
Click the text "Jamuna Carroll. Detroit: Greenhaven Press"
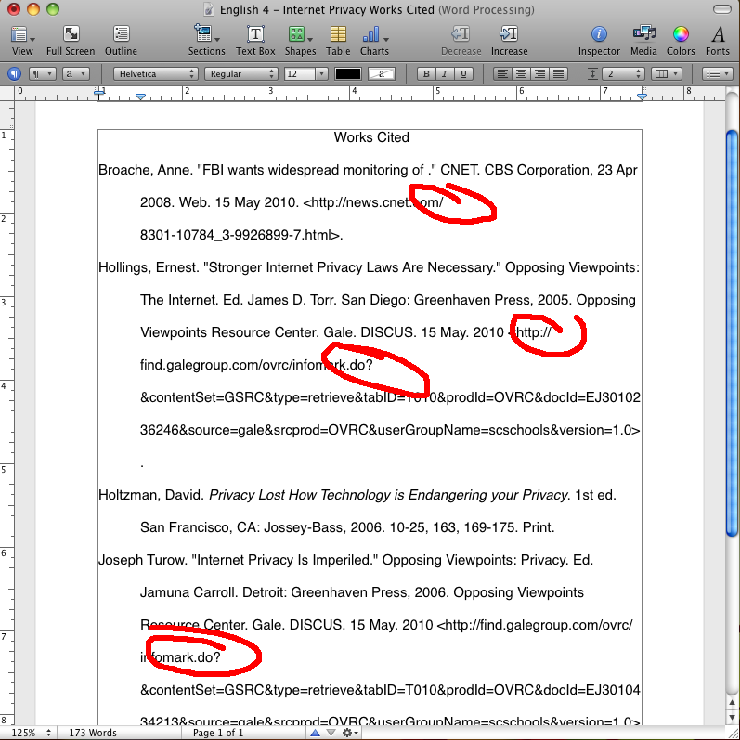275,592
